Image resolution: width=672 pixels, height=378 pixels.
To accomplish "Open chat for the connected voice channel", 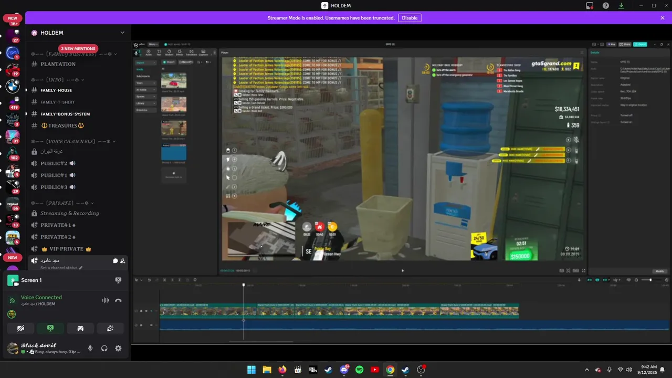I will (115, 260).
